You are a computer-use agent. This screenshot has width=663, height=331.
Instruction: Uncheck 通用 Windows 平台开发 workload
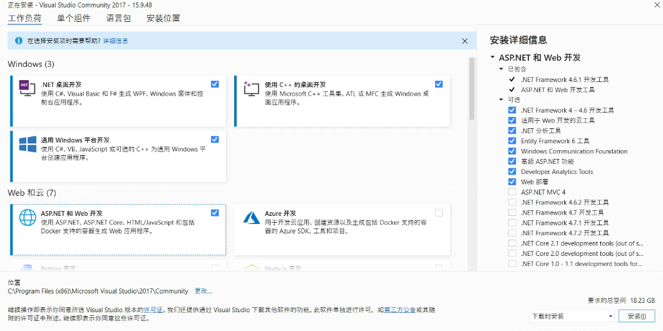pyautogui.click(x=215, y=140)
